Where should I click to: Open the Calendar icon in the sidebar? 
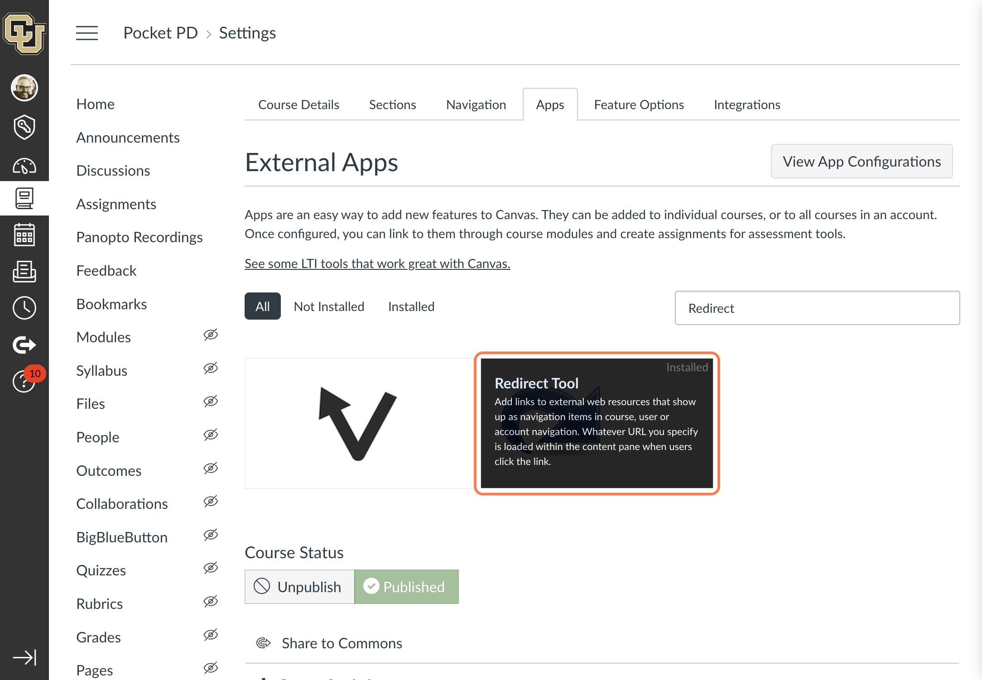[24, 235]
